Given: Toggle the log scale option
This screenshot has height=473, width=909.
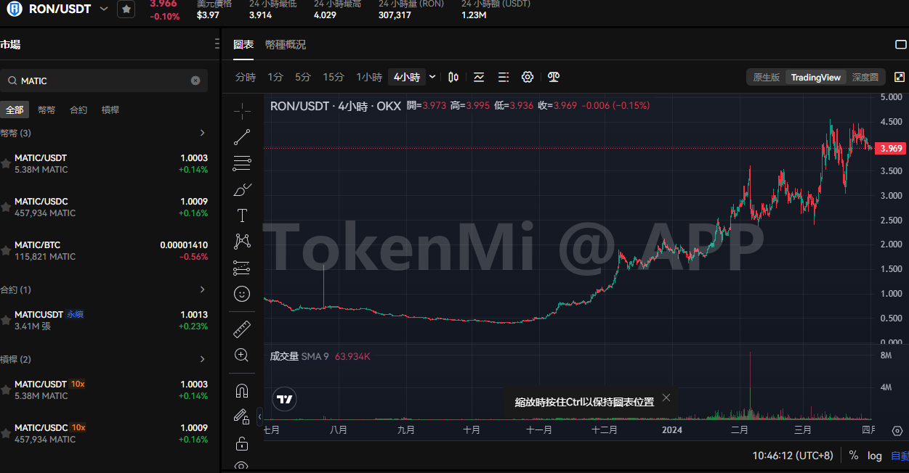Looking at the screenshot, I should (875, 456).
